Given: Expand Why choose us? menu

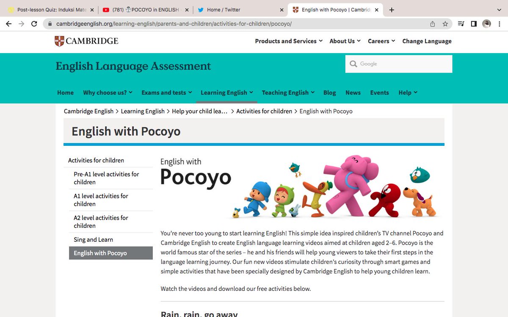Looking at the screenshot, I should click(x=108, y=93).
